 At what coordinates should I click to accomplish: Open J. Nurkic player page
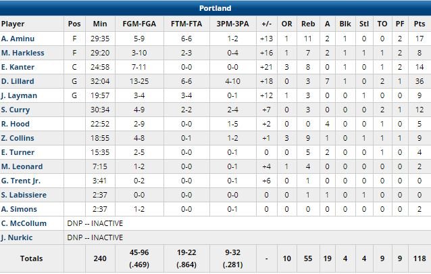pyautogui.click(x=18, y=237)
